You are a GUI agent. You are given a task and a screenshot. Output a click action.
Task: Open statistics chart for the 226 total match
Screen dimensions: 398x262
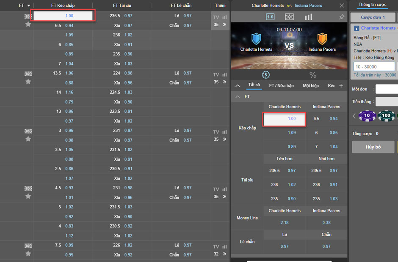tap(225, 246)
